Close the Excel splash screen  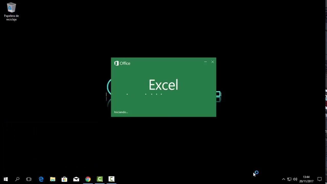[x=213, y=62]
